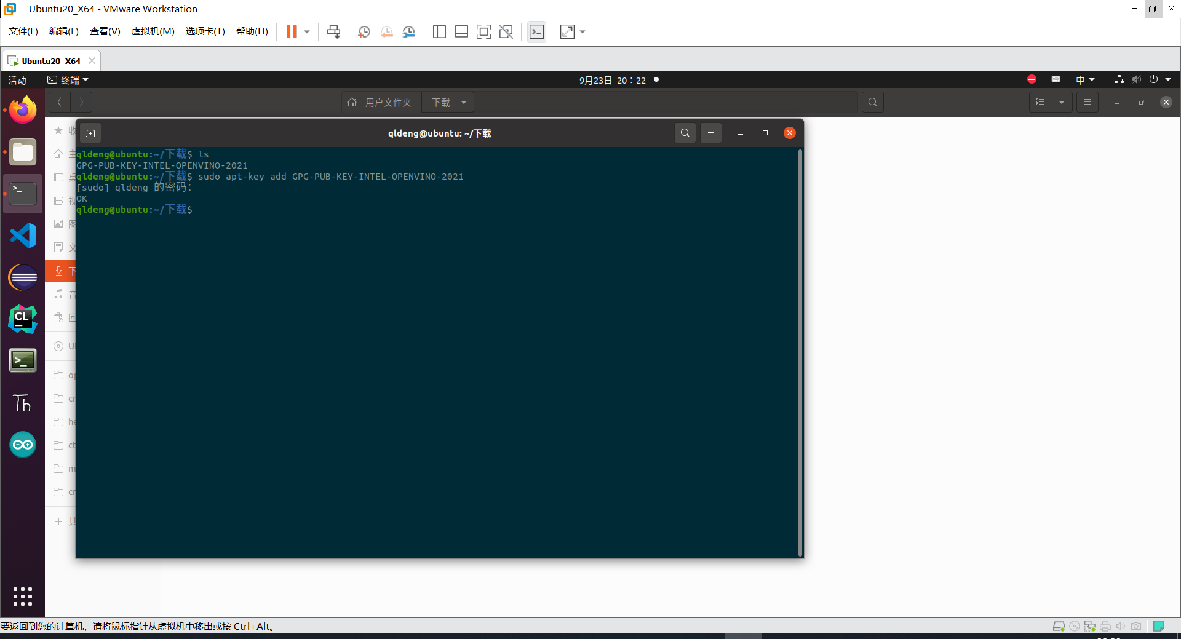Image resolution: width=1181 pixels, height=639 pixels.
Task: Click the muted volume icon in Ubuntu top bar
Action: click(1137, 79)
